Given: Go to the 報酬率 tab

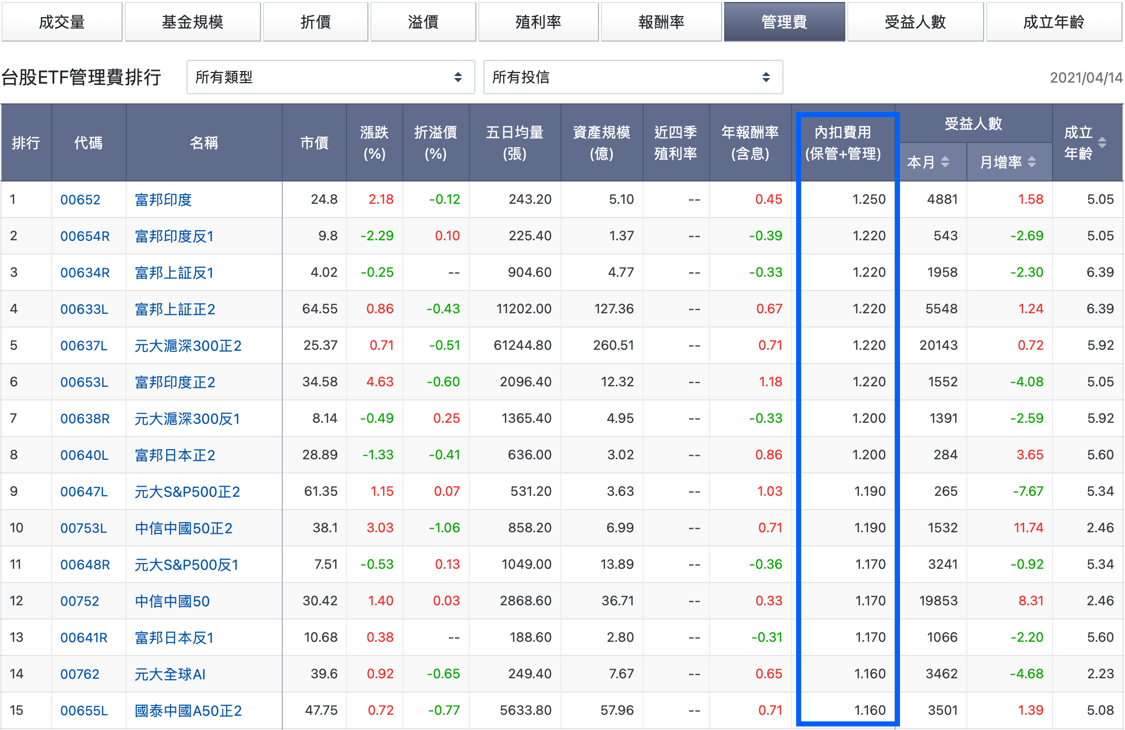Looking at the screenshot, I should click(x=661, y=22).
